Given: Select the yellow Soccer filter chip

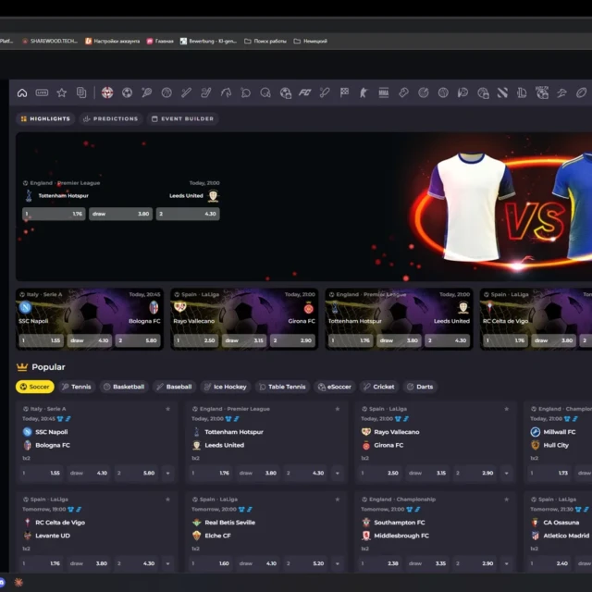Looking at the screenshot, I should (x=35, y=387).
